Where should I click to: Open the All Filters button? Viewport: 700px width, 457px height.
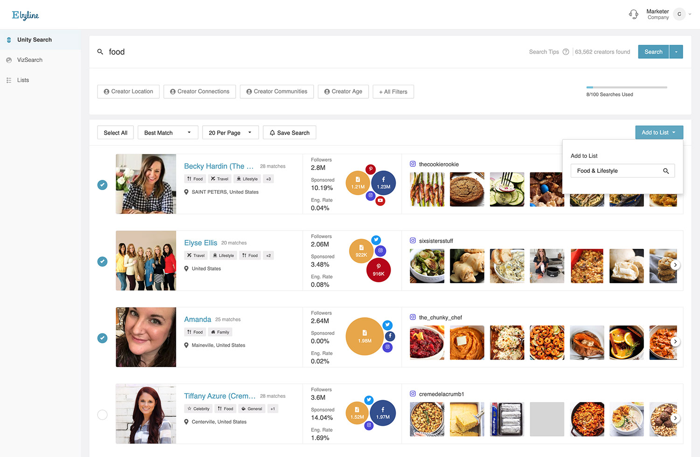click(x=393, y=92)
